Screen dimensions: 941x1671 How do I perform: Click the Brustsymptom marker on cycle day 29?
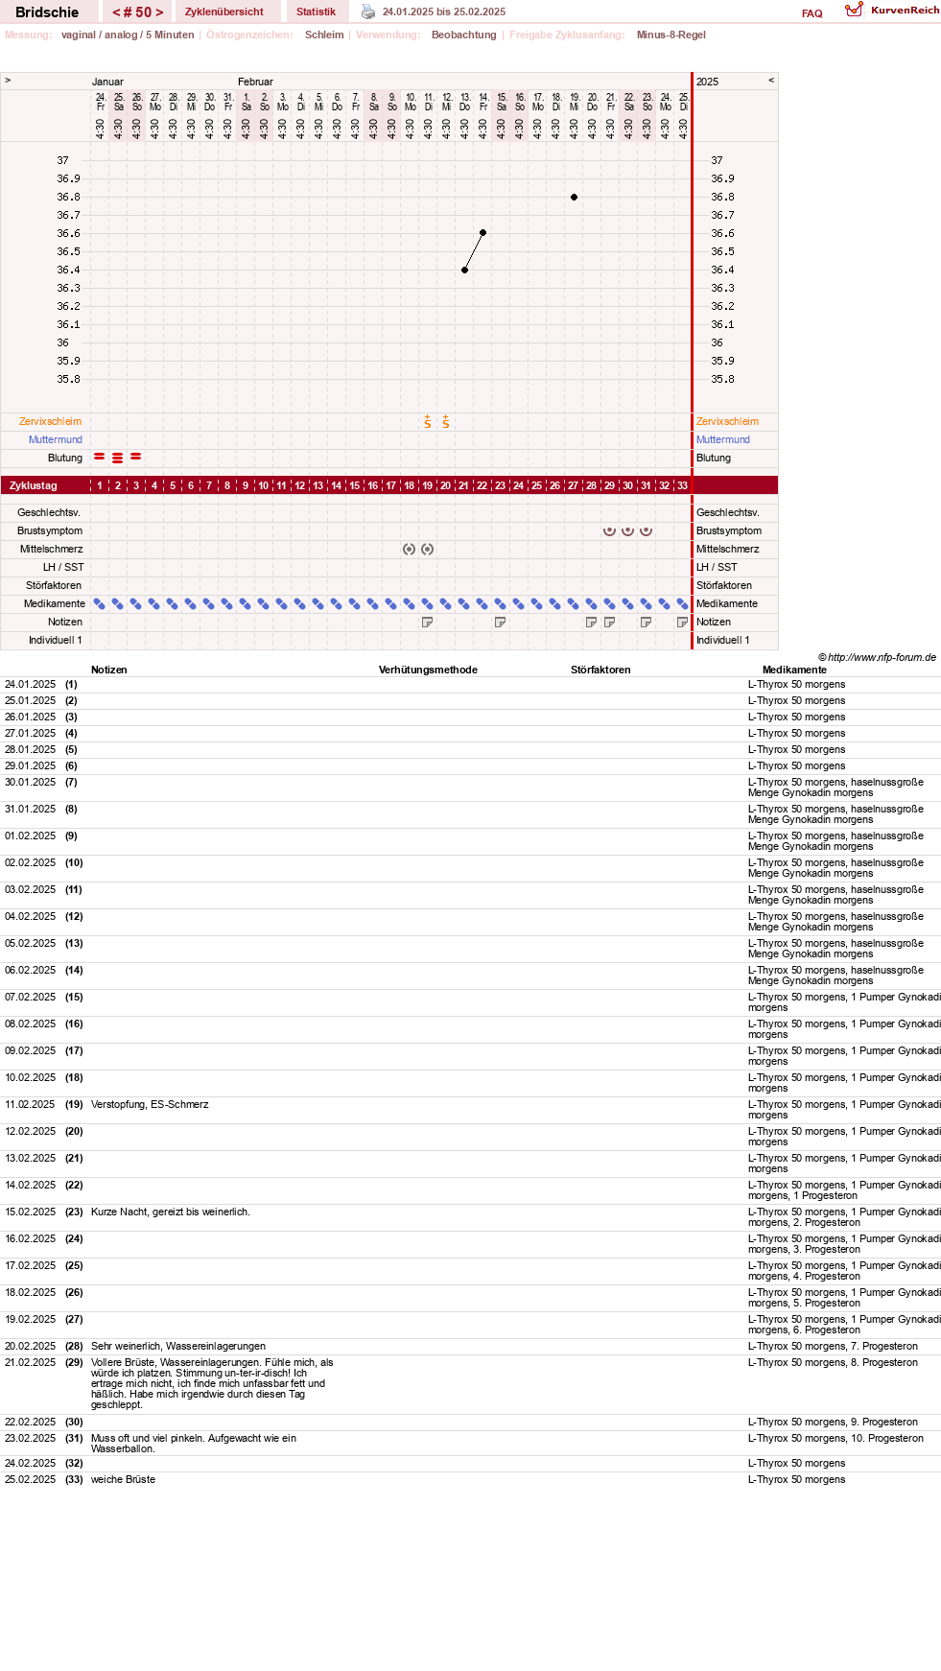[x=610, y=530]
